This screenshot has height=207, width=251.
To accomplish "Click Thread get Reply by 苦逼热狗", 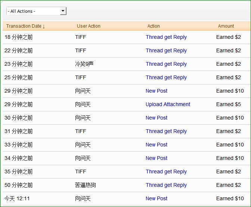I will pos(166,185).
